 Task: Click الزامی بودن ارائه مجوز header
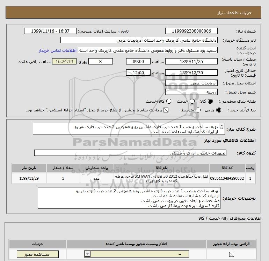pos(231,244)
